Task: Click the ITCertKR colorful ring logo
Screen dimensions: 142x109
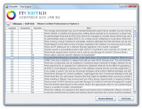Action: (11, 15)
